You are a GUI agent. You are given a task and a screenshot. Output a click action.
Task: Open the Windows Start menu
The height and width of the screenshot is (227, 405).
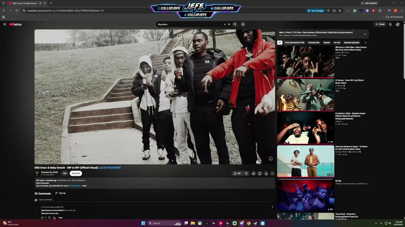coord(143,223)
